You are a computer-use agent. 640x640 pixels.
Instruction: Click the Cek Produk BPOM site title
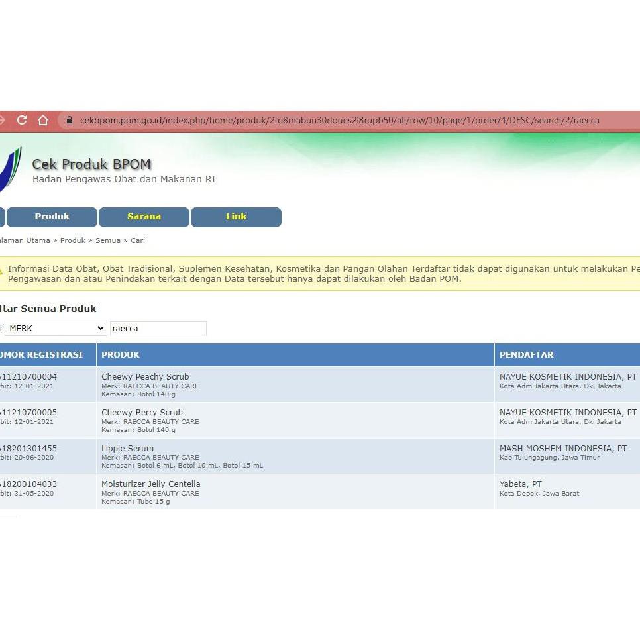[x=91, y=164]
